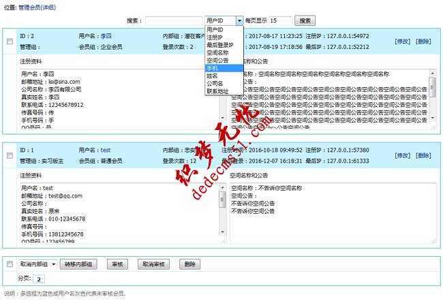Click [修改] for member test
Image resolution: width=443 pixels, height=301 pixels.
coord(403,155)
